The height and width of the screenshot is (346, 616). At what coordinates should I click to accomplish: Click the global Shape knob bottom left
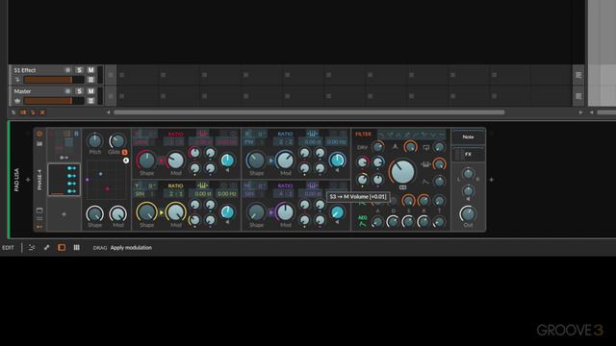coord(94,213)
